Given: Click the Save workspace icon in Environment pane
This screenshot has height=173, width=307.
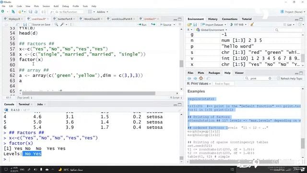Looking at the screenshot, I should coord(195,25).
